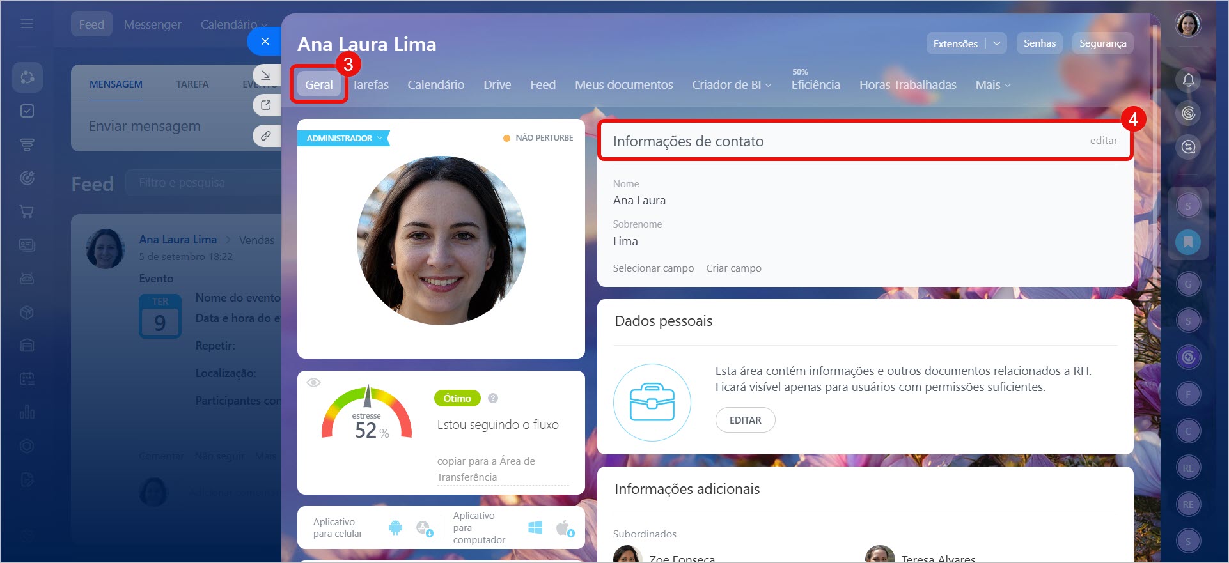The height and width of the screenshot is (563, 1229).
Task: Click the bookmark icon in the right panel
Action: click(1188, 242)
